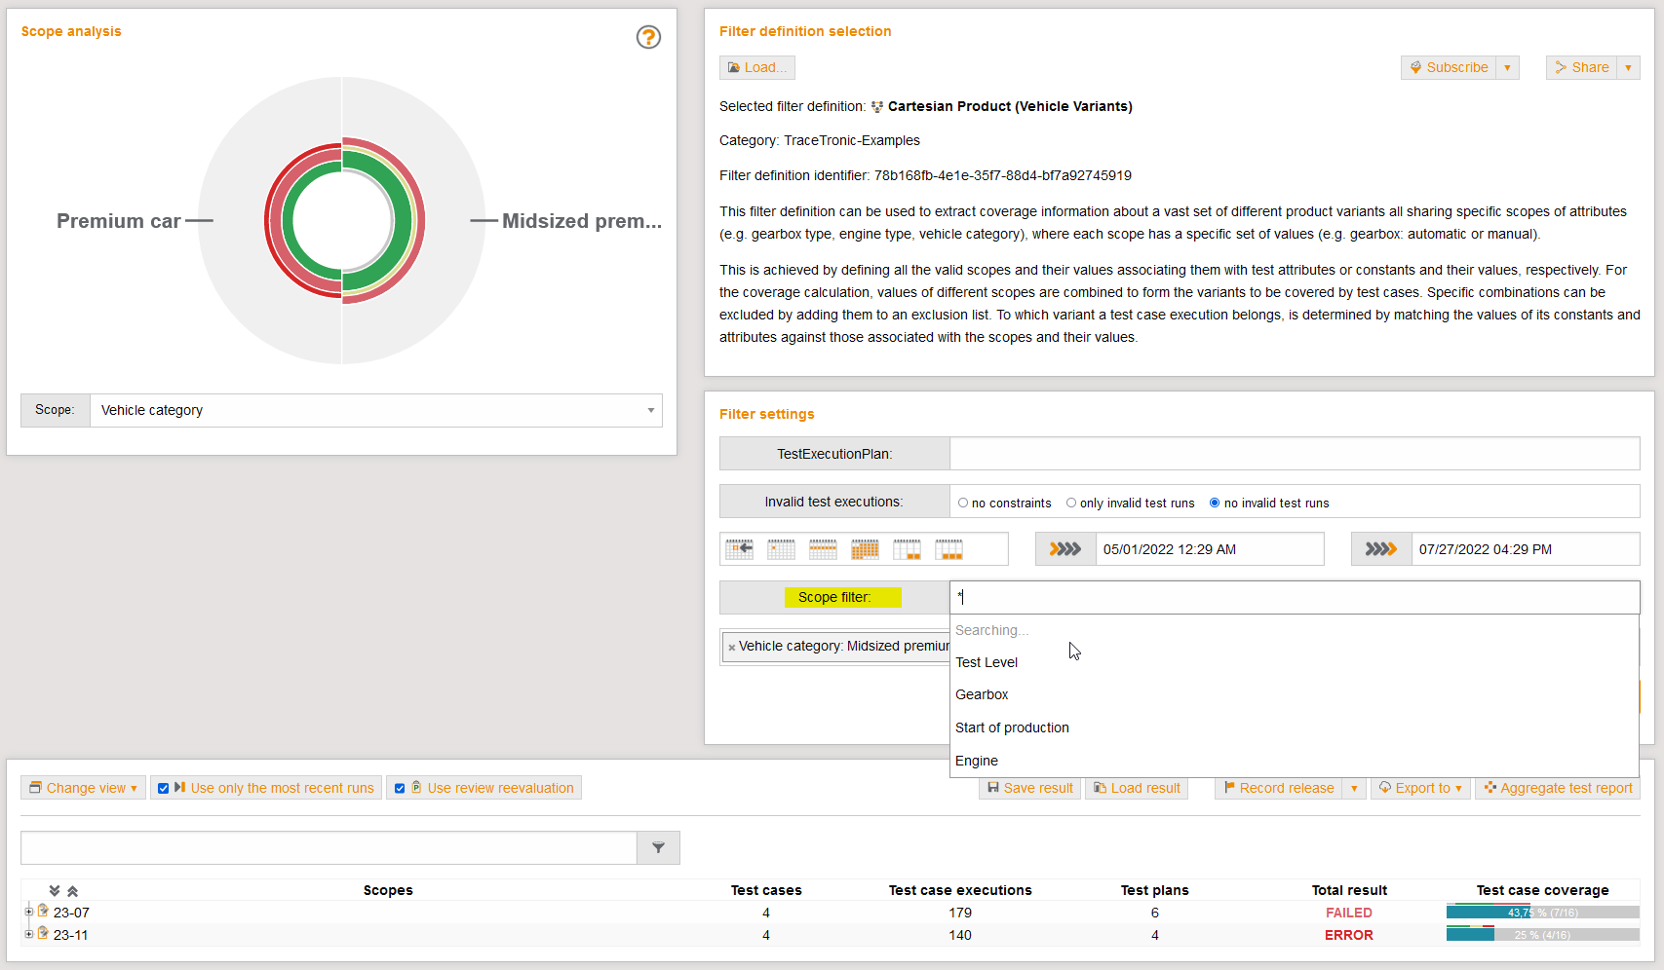Click the first calendar icon with back arrow
The height and width of the screenshot is (970, 1664).
click(739, 549)
